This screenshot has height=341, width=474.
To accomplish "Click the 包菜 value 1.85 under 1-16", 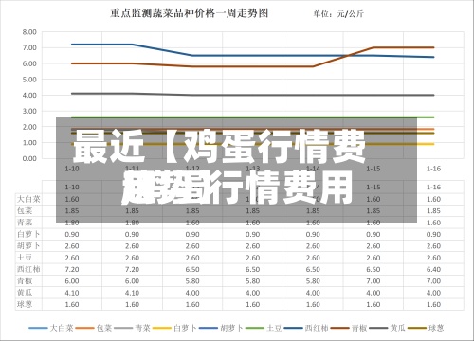I will click(x=433, y=211).
